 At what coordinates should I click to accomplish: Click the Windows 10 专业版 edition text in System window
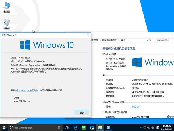pos(115,59)
